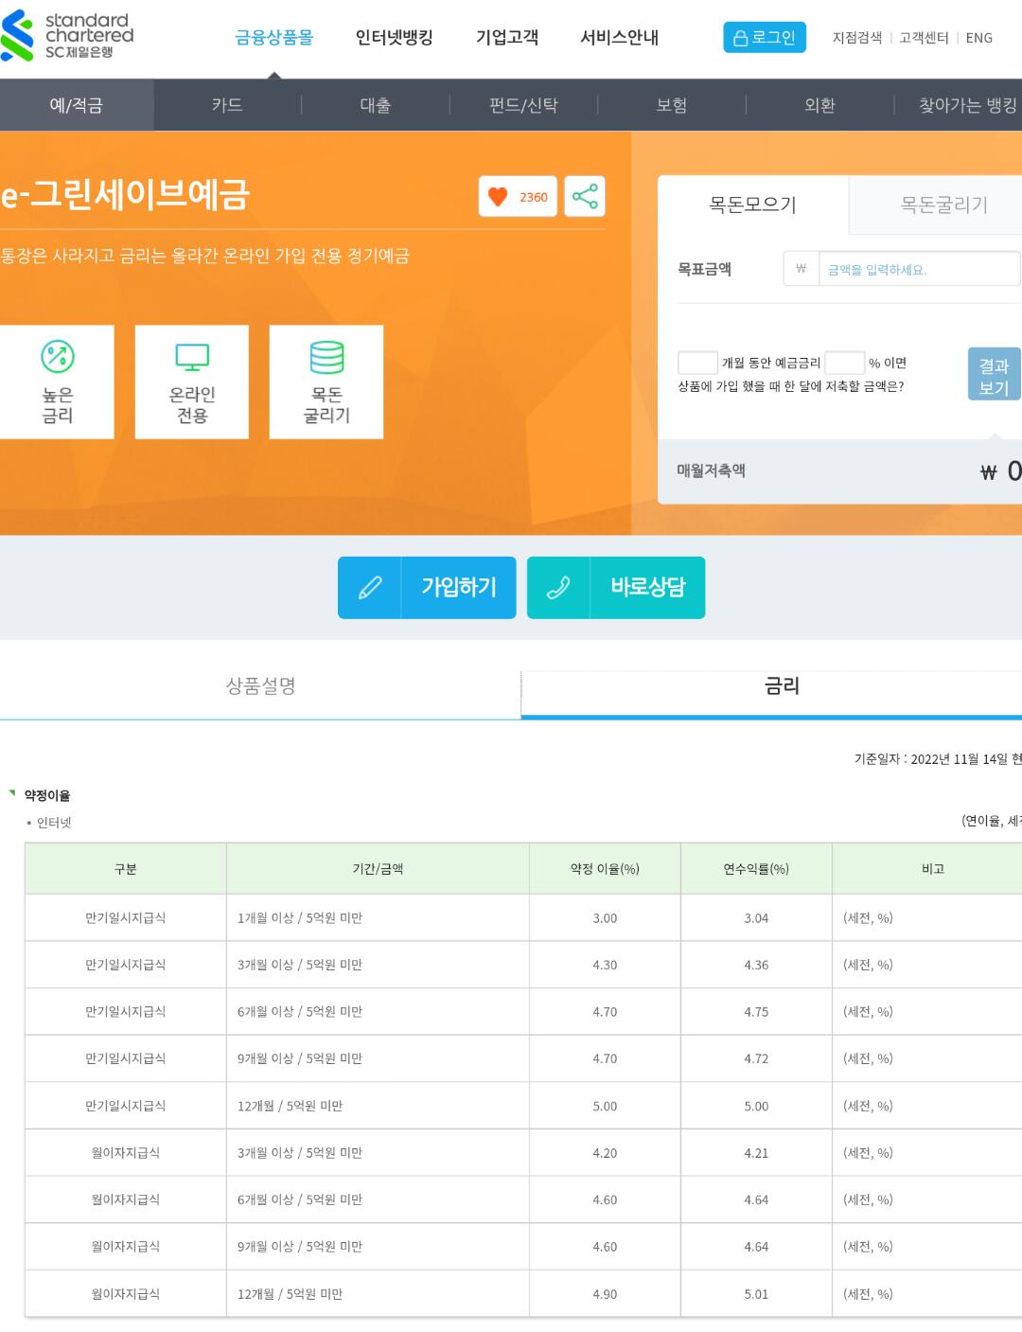Click the 연수익률(%) table header
Screen dimensions: 1022x1332
(756, 869)
